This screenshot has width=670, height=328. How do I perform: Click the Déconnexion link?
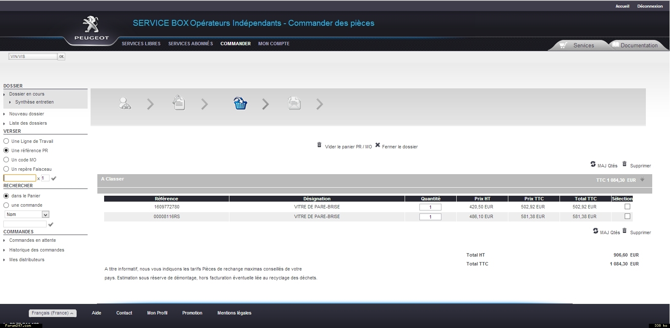pyautogui.click(x=650, y=6)
